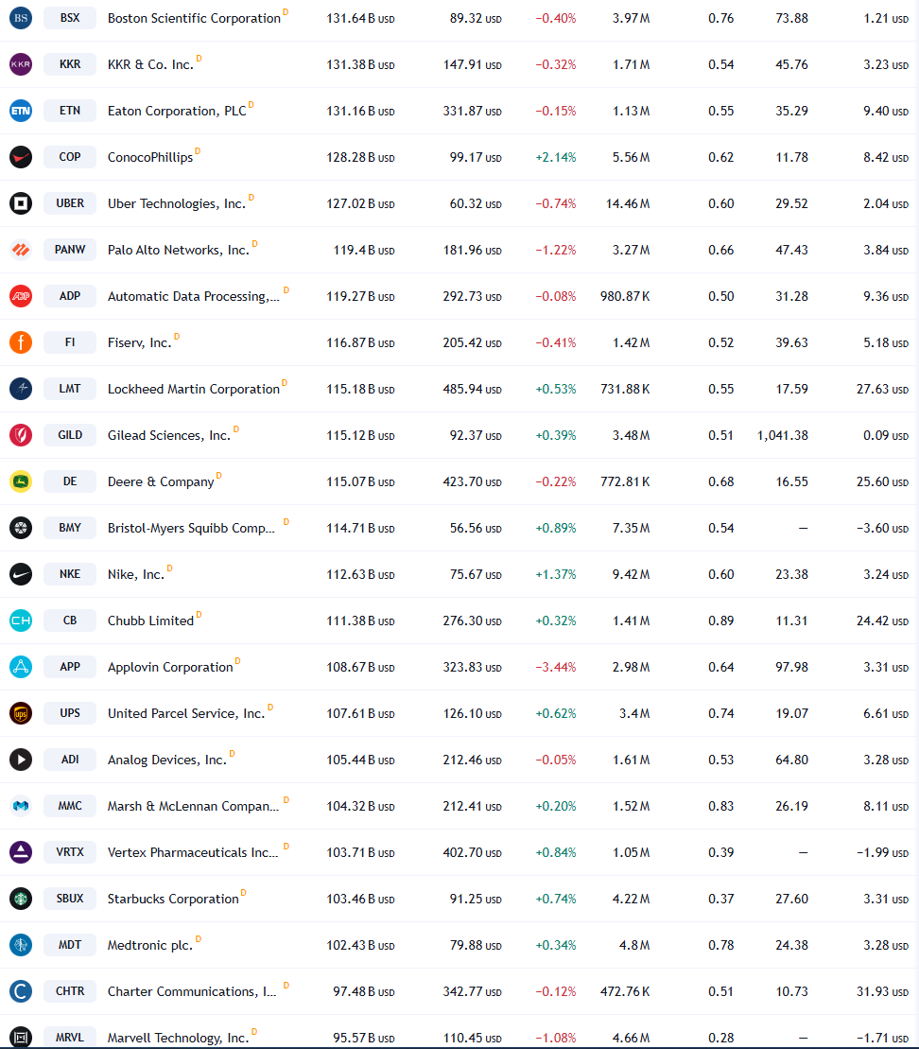The height and width of the screenshot is (1049, 919).
Task: Click Uber volume 14.46 M
Action: (x=628, y=203)
